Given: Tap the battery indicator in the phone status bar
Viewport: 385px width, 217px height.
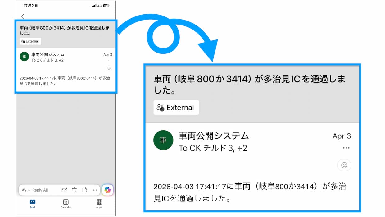Looking at the screenshot, I should (106, 6).
